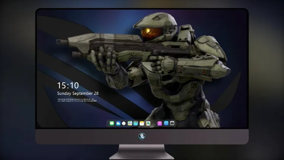The image size is (284, 160).
Task: Click the small quote text under date
Action: pos(77,100)
